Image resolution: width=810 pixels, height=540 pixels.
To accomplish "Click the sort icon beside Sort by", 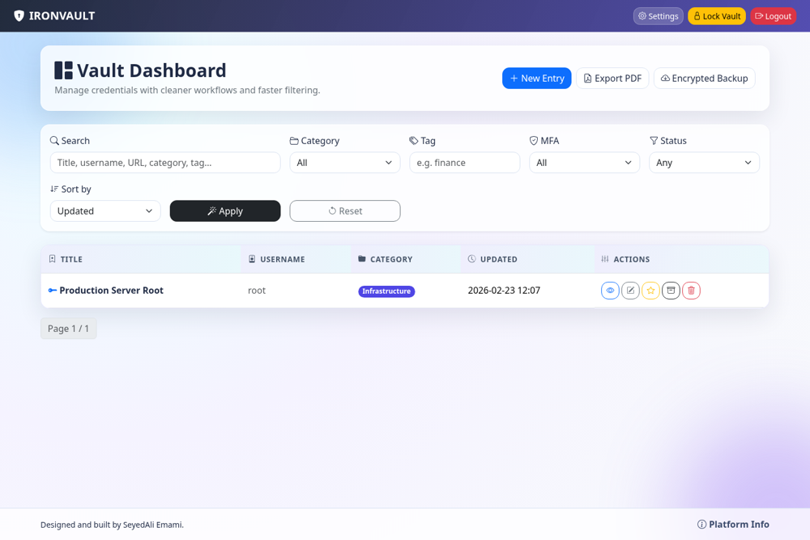I will [54, 189].
